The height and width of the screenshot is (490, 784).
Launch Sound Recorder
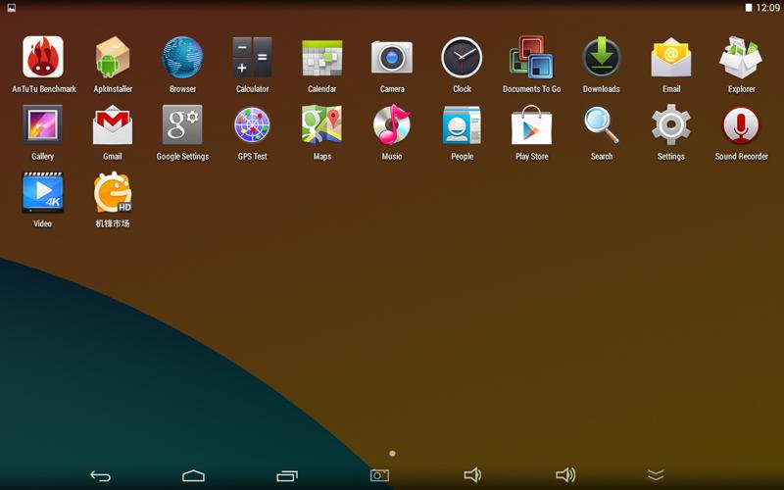tap(741, 125)
